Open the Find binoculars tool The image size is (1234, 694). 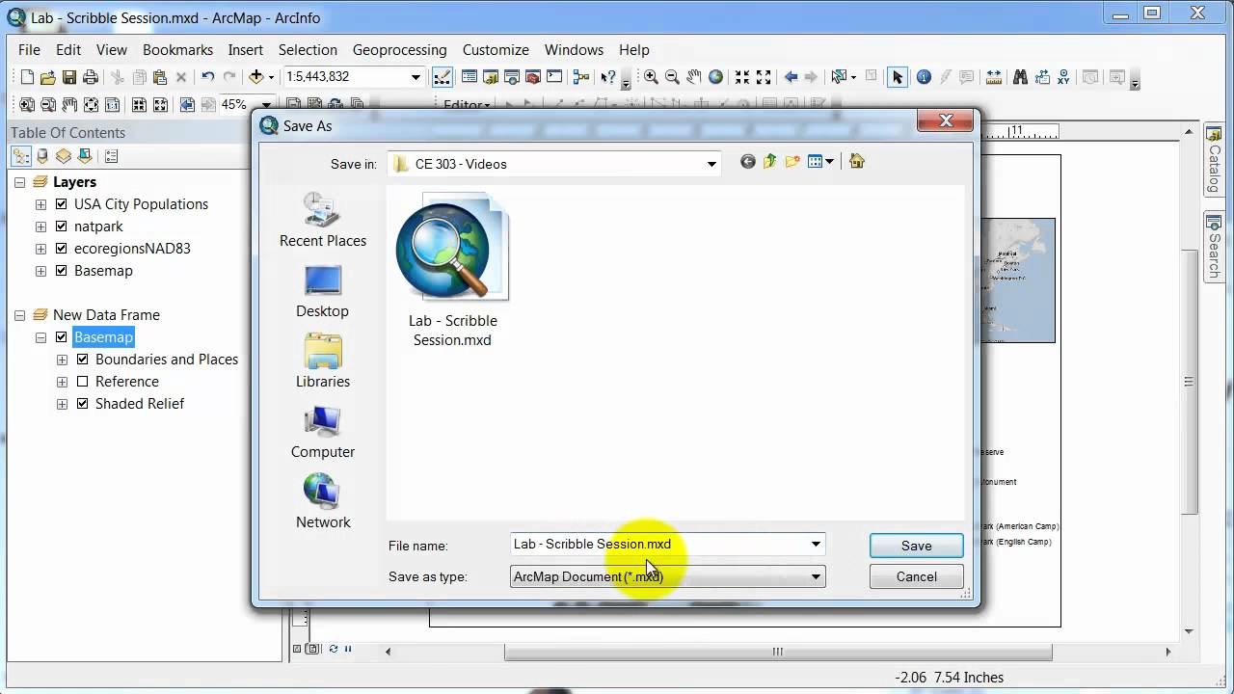pyautogui.click(x=1020, y=77)
